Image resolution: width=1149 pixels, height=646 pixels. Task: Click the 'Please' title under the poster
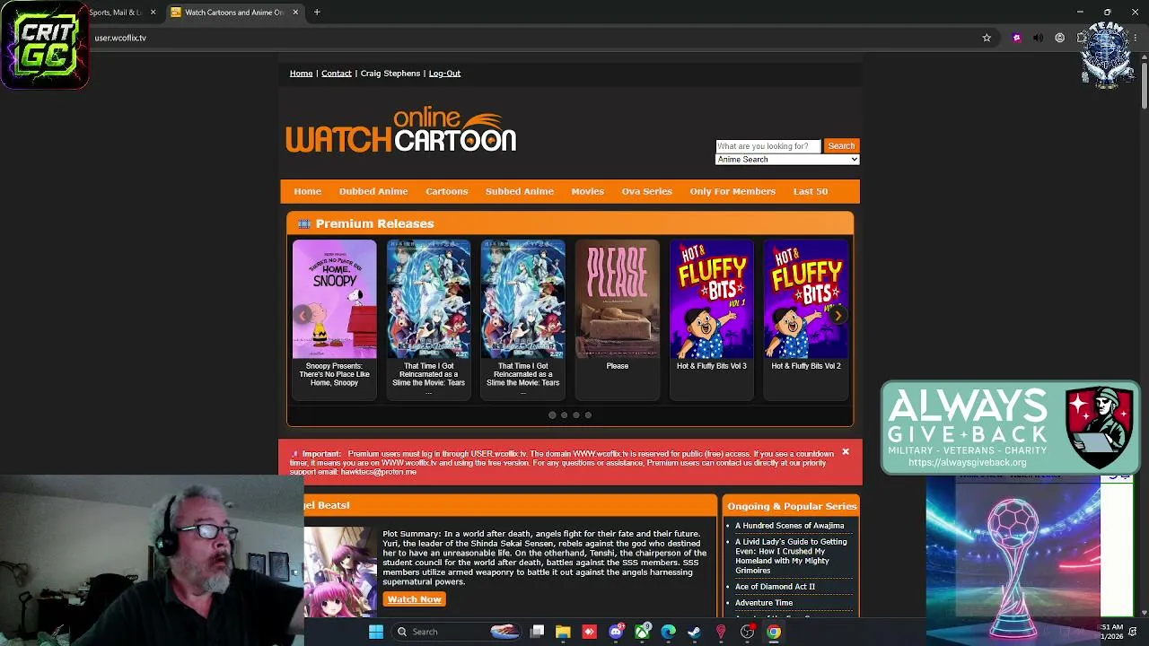(618, 366)
